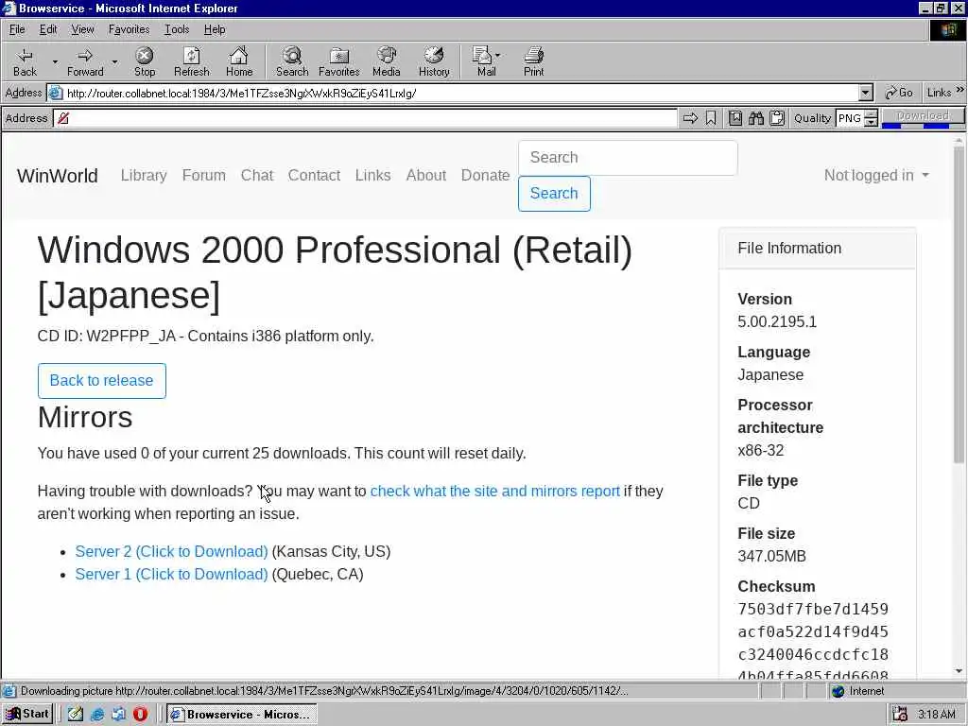
Task: Open the IE Search pane icon
Action: (292, 61)
